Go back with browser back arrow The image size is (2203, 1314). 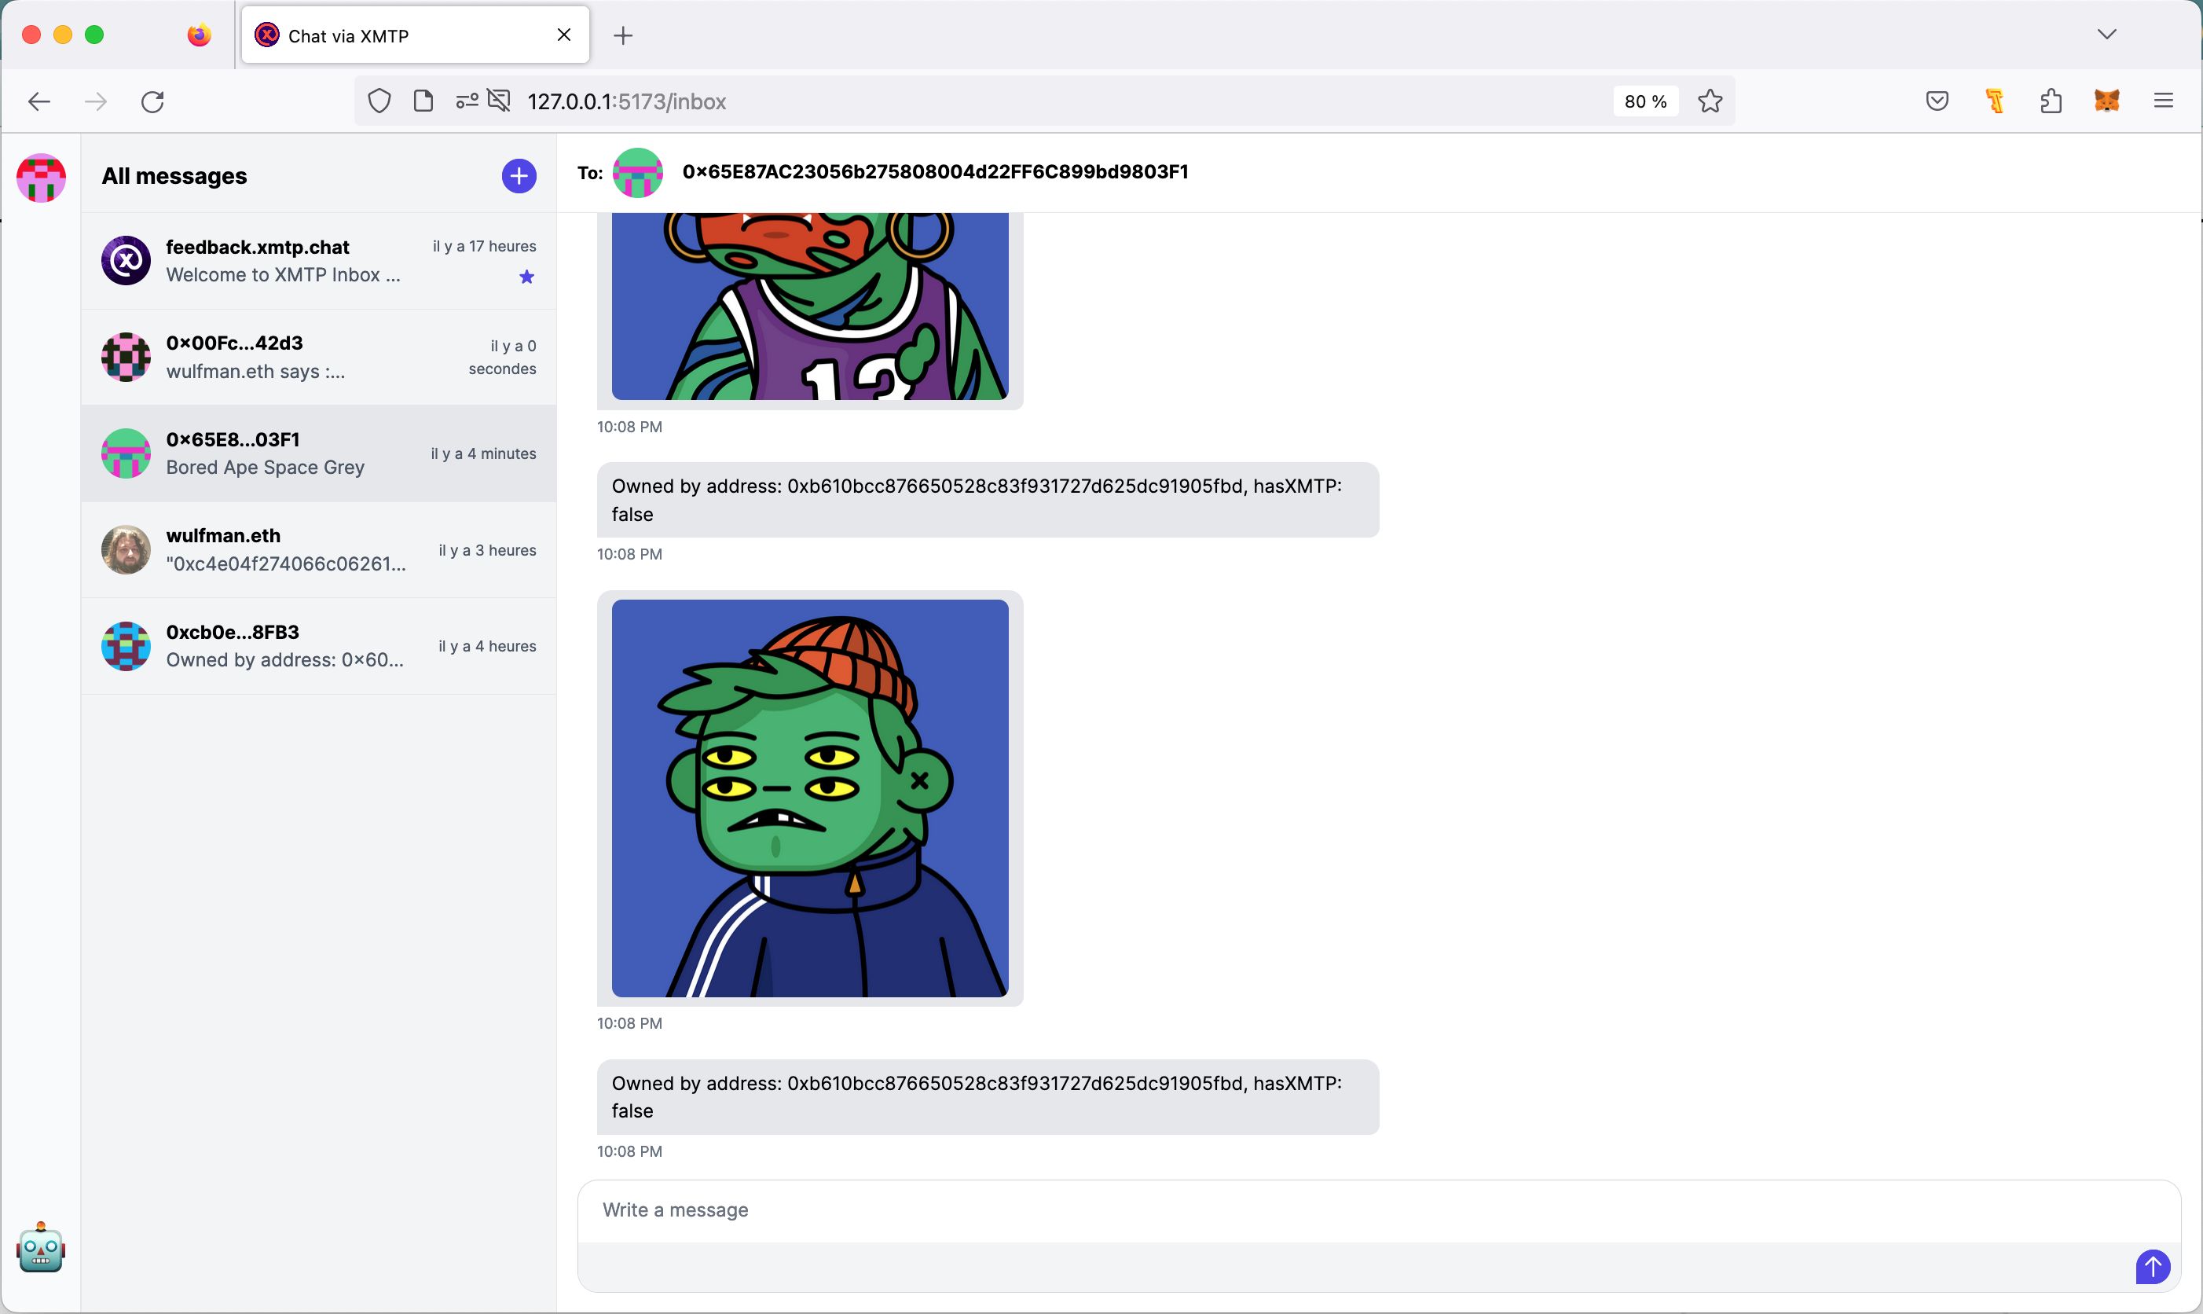pos(39,102)
